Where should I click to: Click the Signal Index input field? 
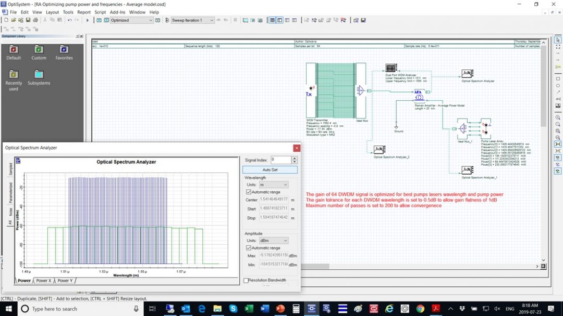pyautogui.click(x=281, y=160)
